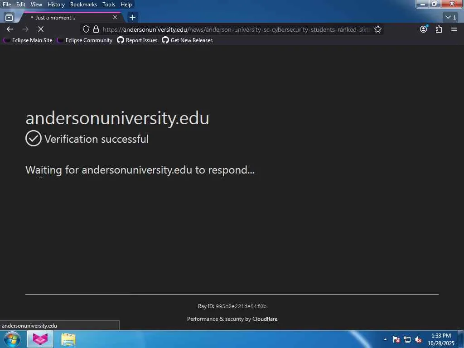Open the Bookmarks menu
Image resolution: width=464 pixels, height=348 pixels.
point(83,5)
